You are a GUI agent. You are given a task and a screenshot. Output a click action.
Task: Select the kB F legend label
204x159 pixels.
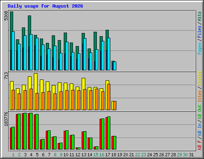[200, 145]
